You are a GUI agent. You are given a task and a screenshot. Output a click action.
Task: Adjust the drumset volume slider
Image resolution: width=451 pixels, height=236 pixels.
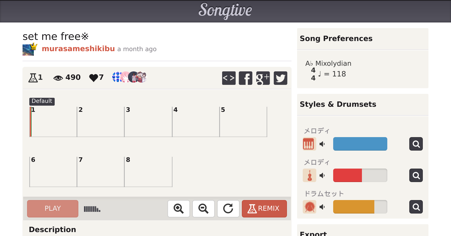click(360, 207)
